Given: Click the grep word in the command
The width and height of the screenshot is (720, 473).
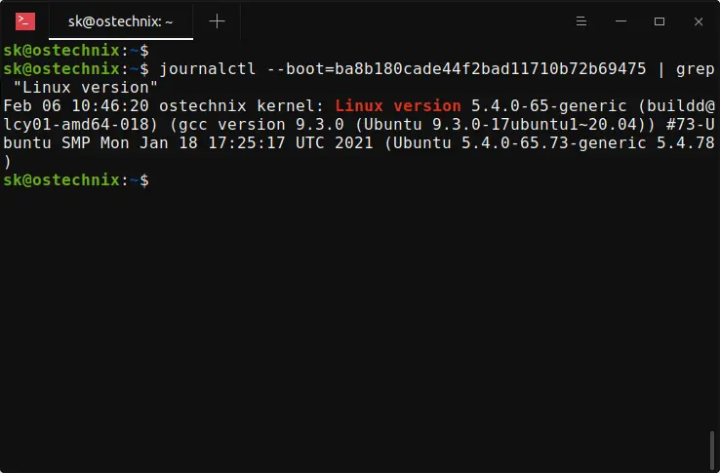Looking at the screenshot, I should click(x=695, y=69).
